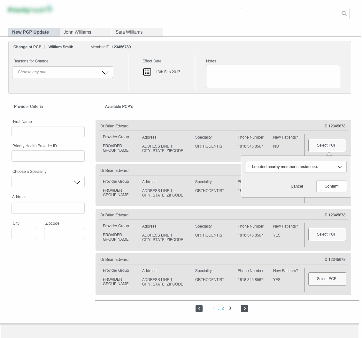Go to next page arrow
Screen dimensions: 362x338
(x=244, y=309)
